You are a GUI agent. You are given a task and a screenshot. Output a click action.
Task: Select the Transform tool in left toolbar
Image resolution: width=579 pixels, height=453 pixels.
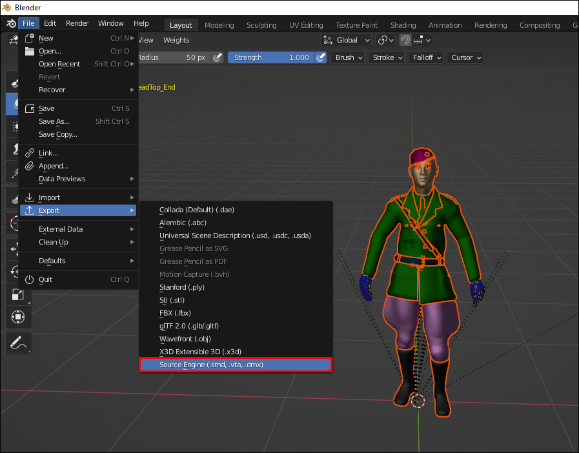tap(18, 317)
